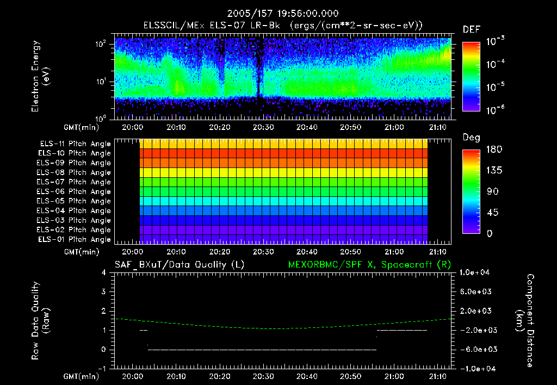Click the DEF legend title
557x385 pixels.
click(472, 29)
